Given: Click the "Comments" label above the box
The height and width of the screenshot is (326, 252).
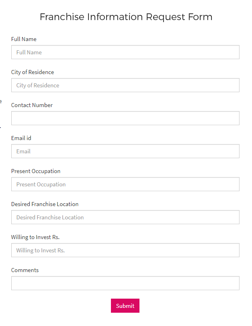Looking at the screenshot, I should tap(25, 270).
